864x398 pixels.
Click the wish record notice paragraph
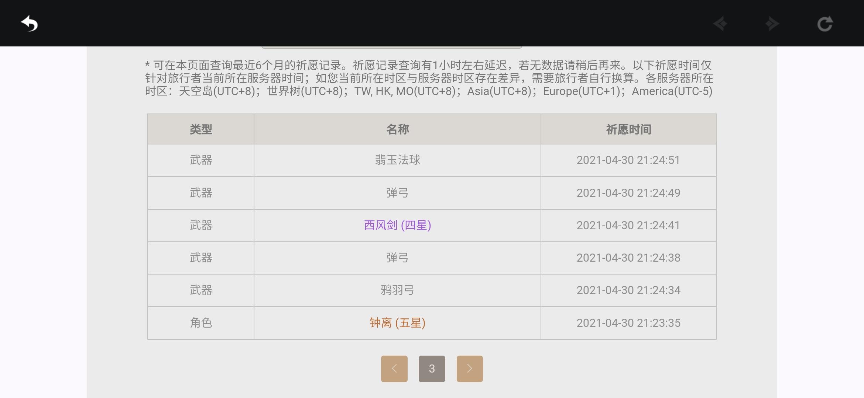tap(429, 78)
